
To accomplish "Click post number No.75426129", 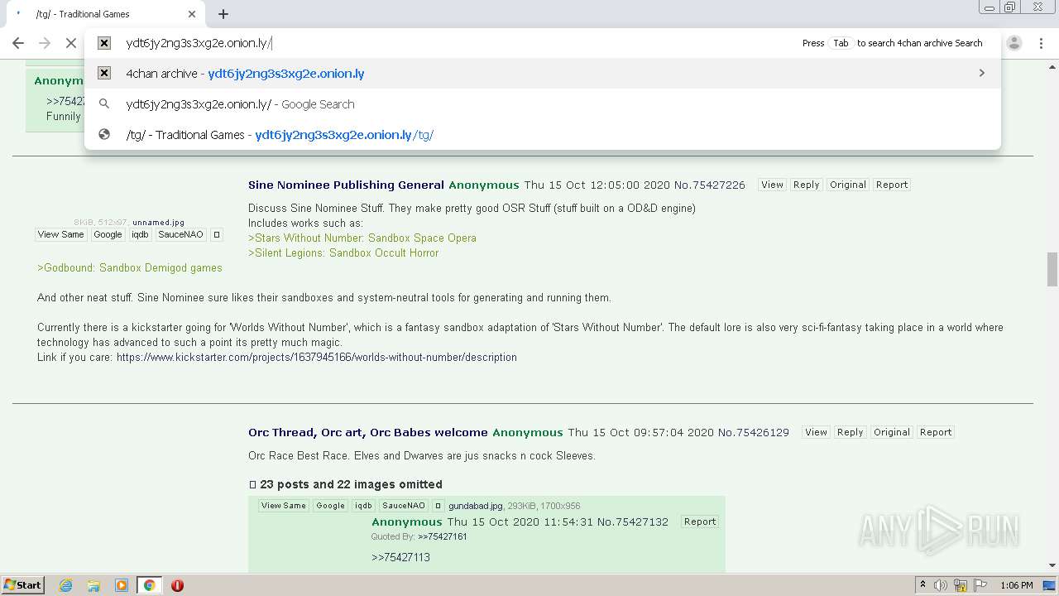I will 754,432.
